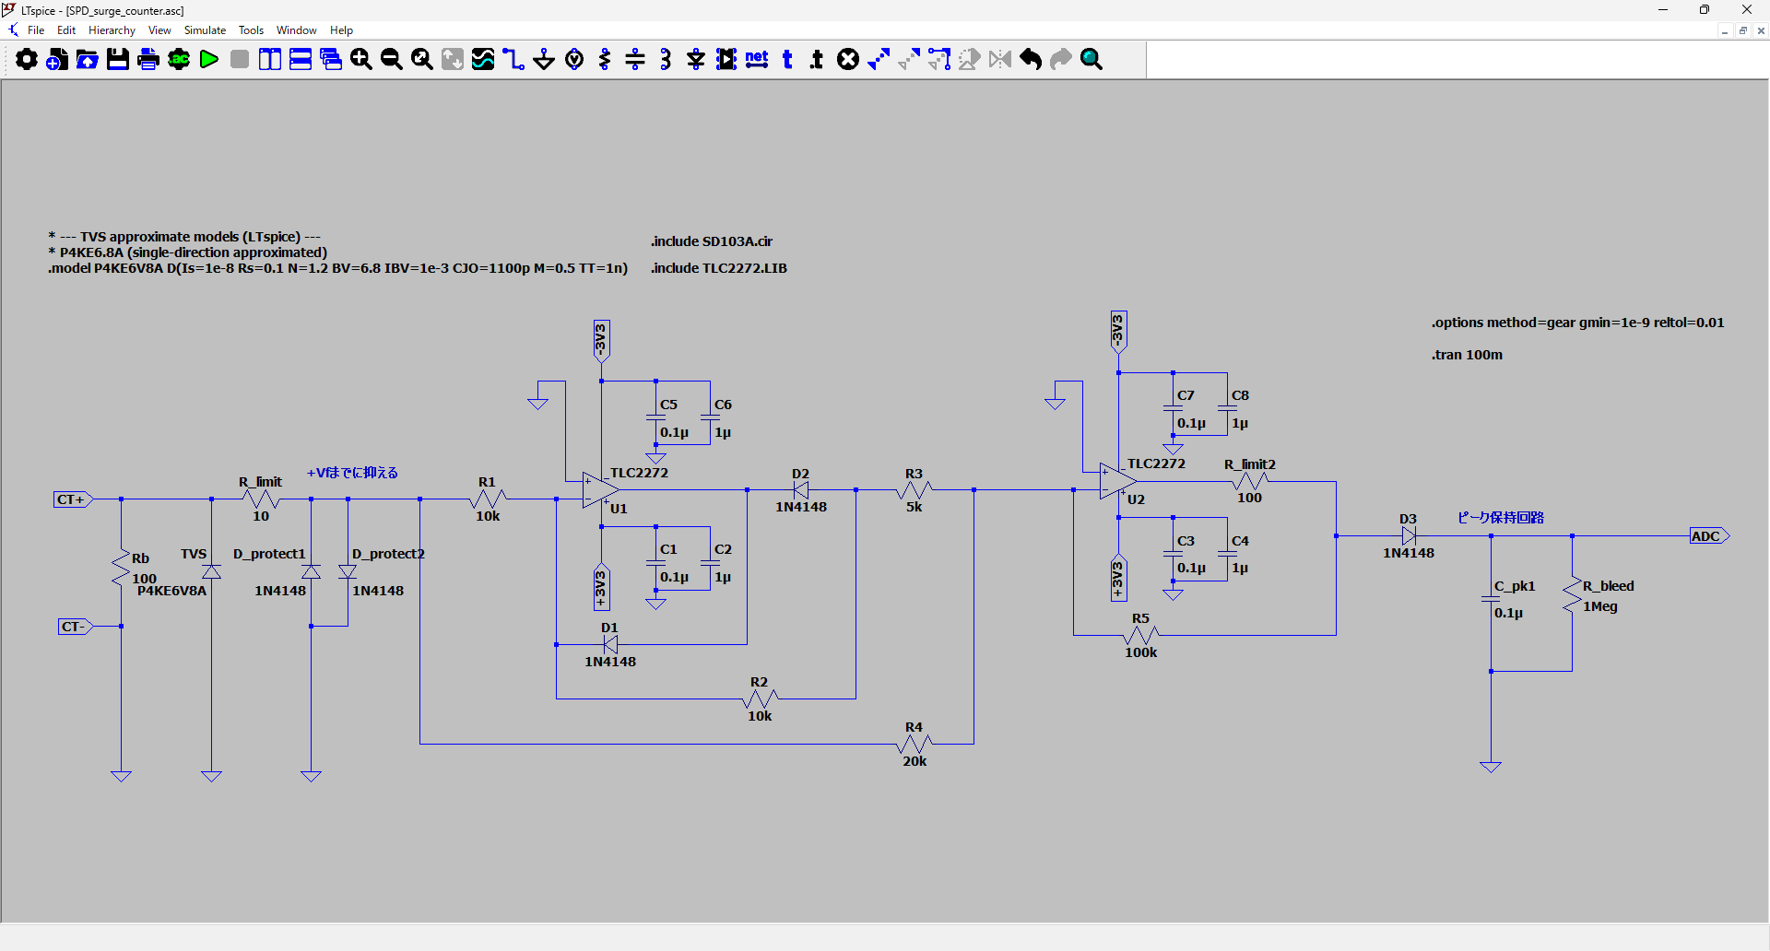Click the .tran 100m directive text

(1467, 355)
